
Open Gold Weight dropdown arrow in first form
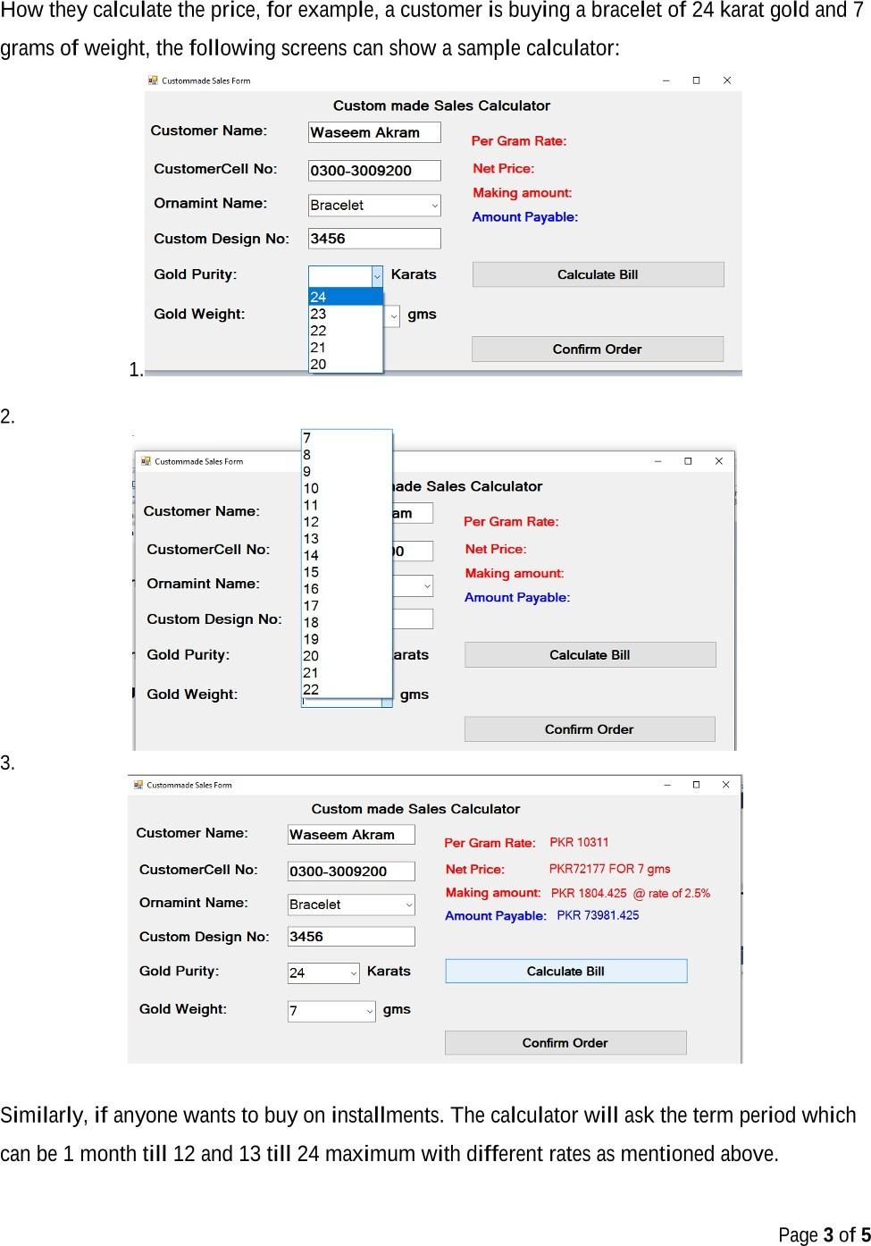(x=393, y=316)
